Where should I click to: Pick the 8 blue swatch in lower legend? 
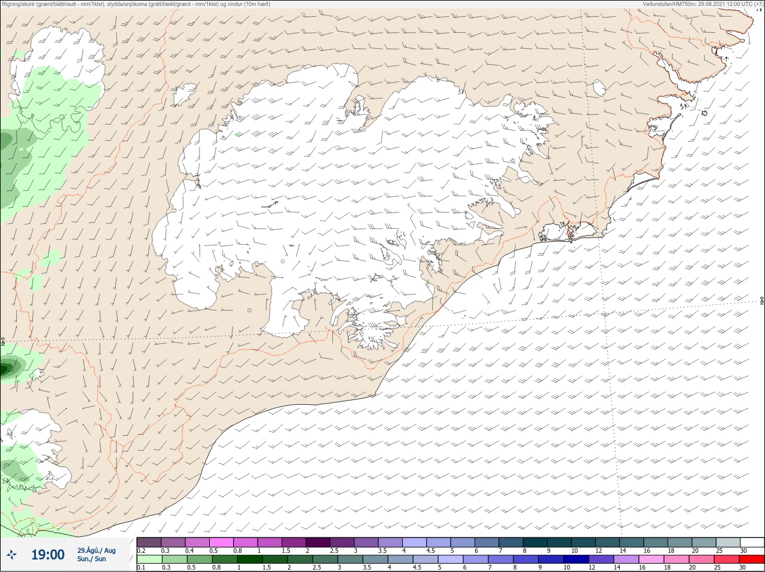click(525, 559)
